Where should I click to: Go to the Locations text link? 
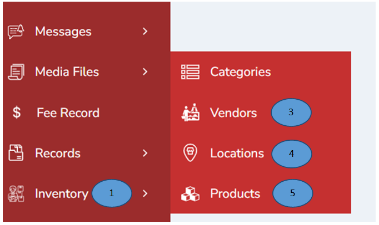pos(237,154)
